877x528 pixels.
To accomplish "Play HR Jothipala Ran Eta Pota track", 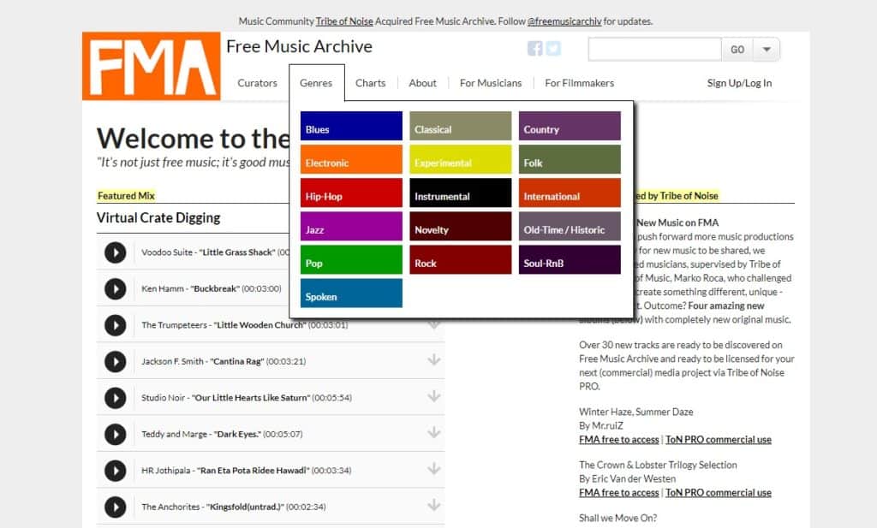I will (x=116, y=471).
